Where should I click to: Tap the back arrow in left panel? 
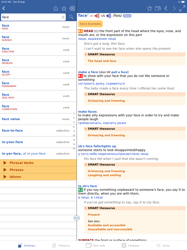[x=4, y=8]
